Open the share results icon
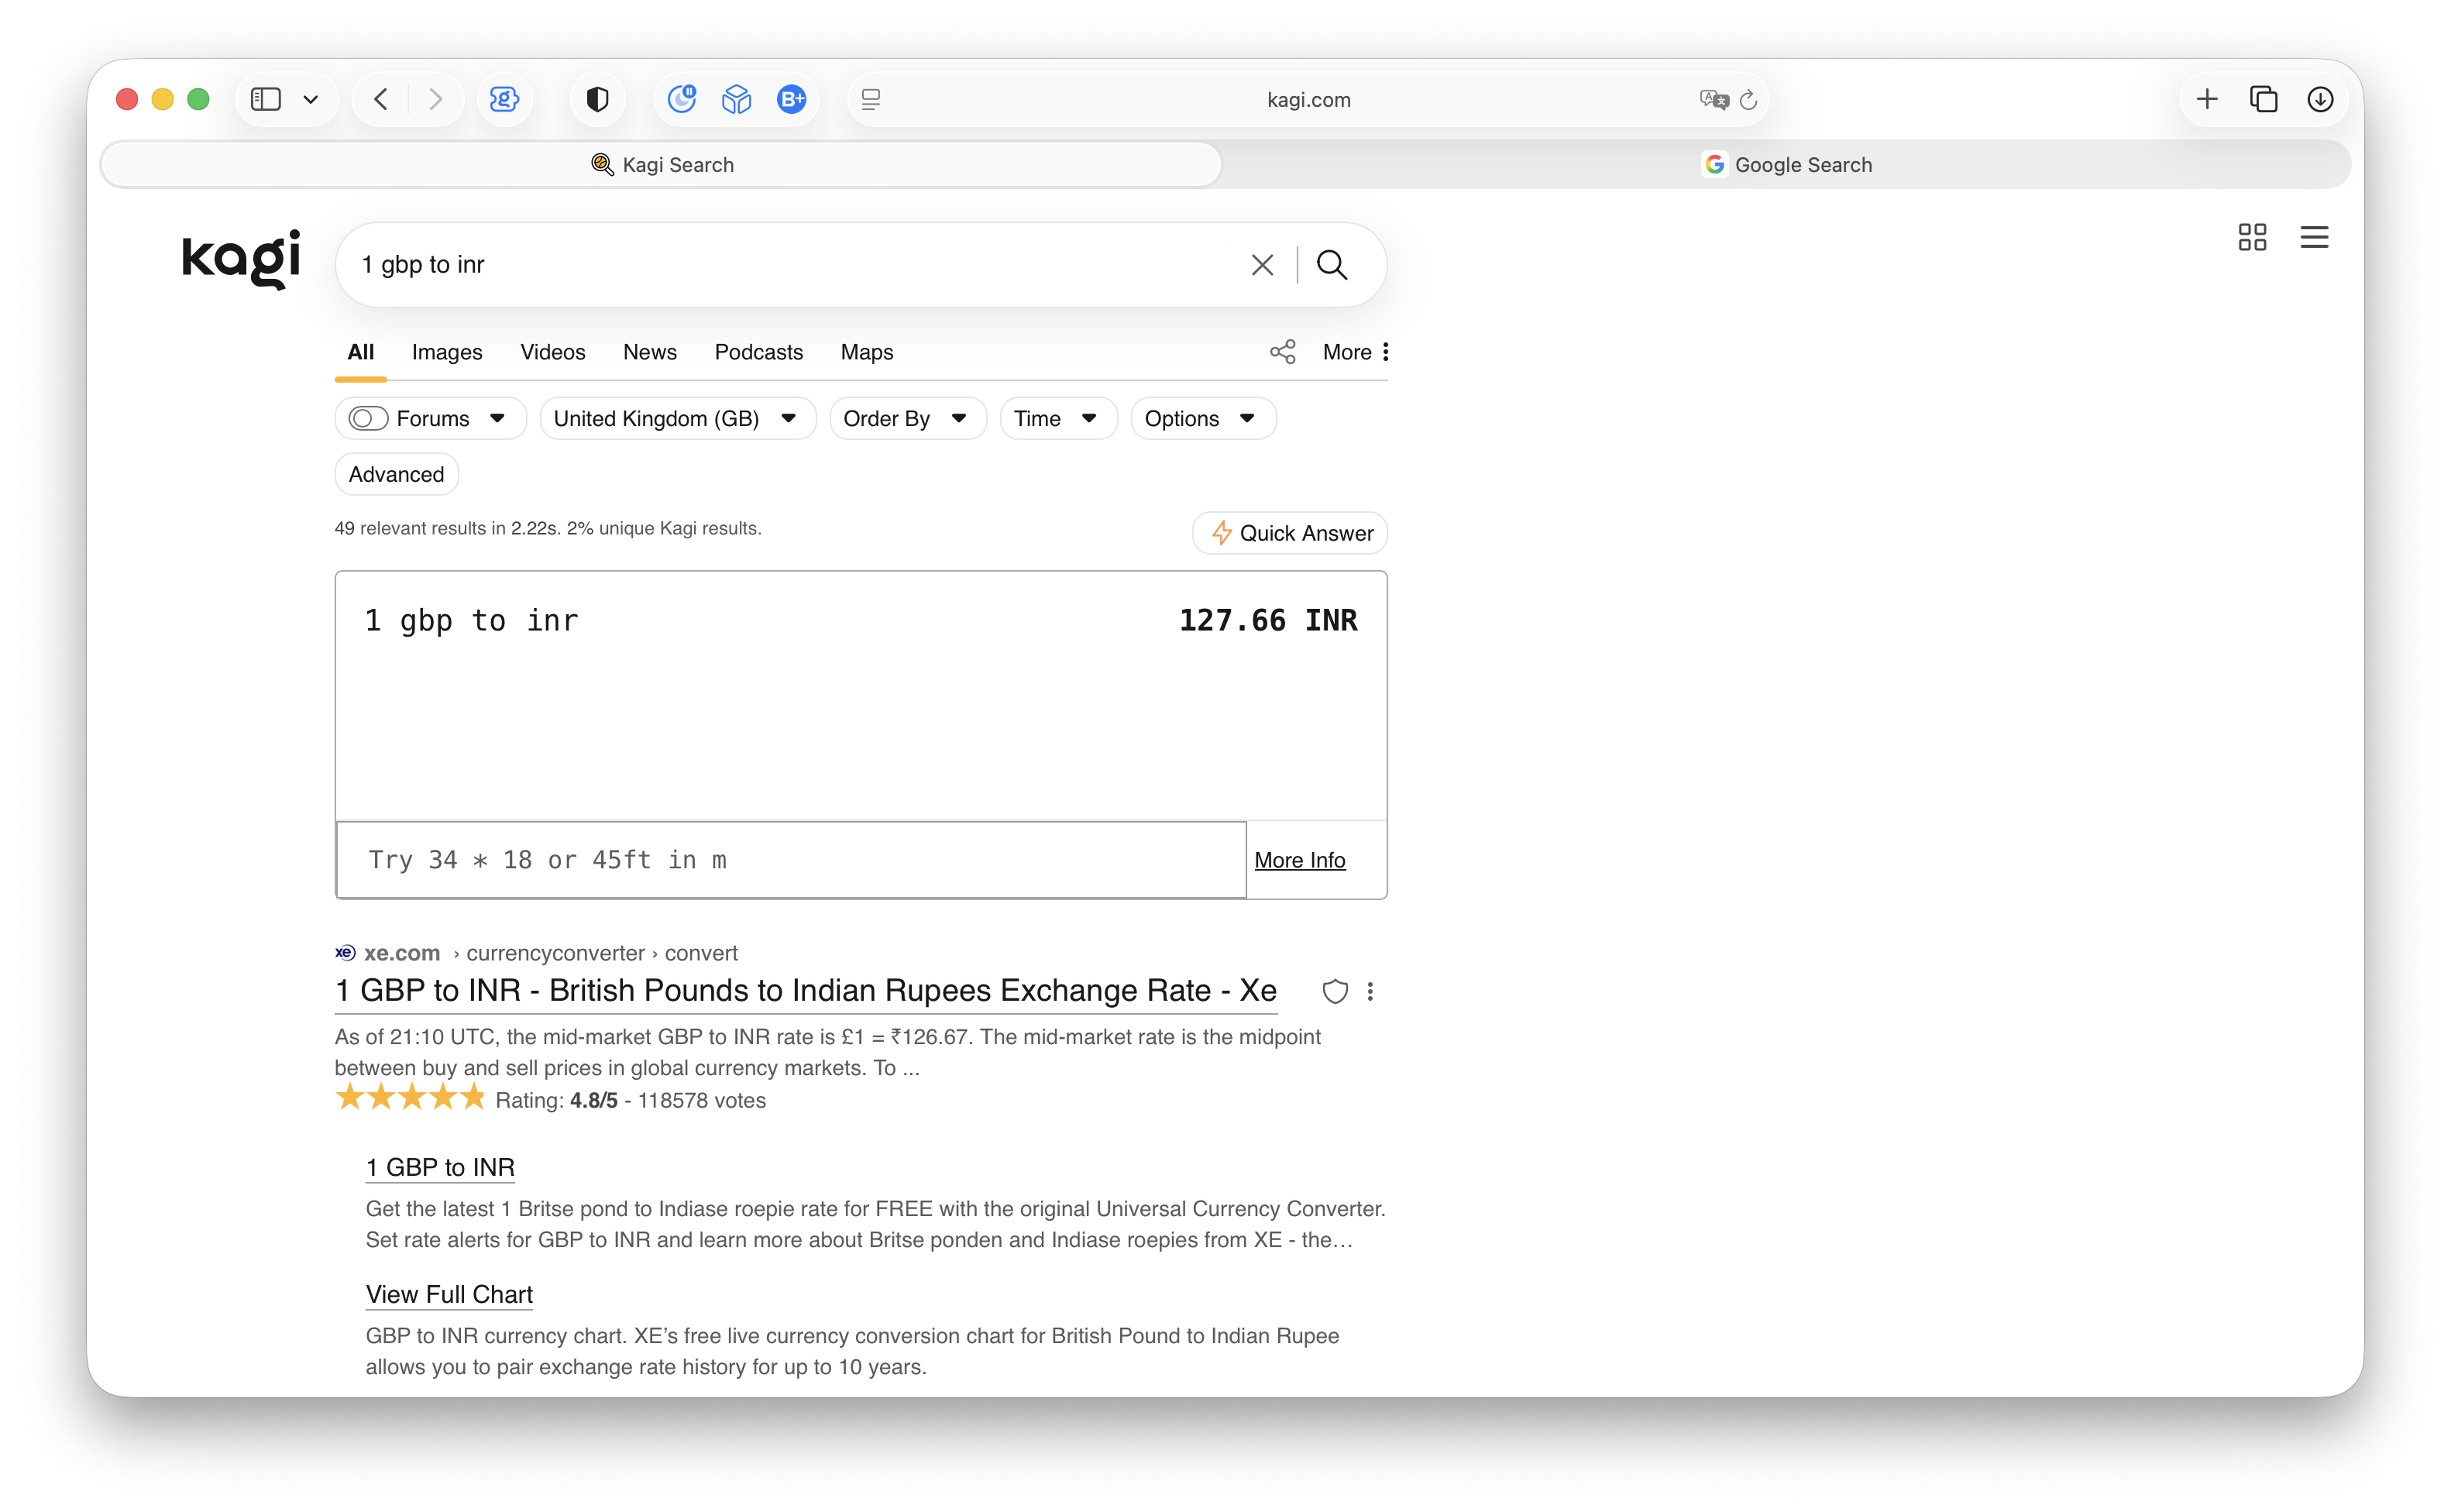The width and height of the screenshot is (2451, 1512). pyautogui.click(x=1282, y=352)
